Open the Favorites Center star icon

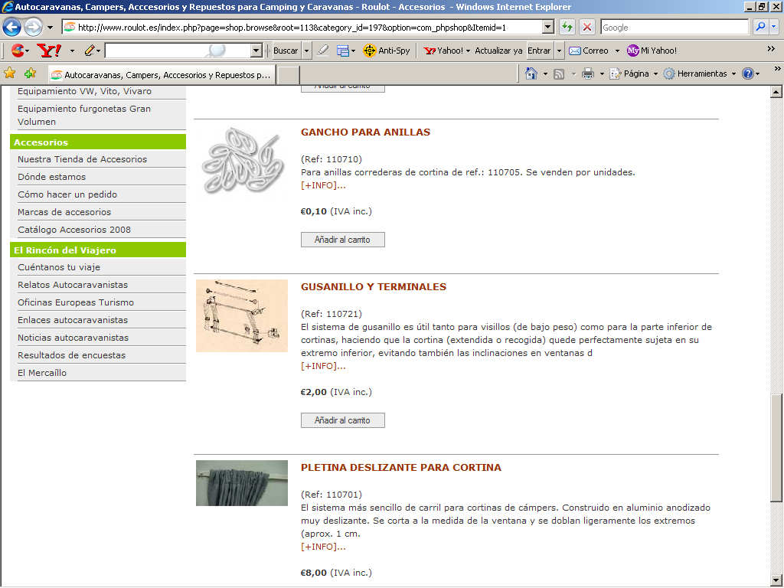pyautogui.click(x=10, y=73)
